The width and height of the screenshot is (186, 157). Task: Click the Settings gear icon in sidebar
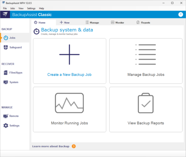6,126
